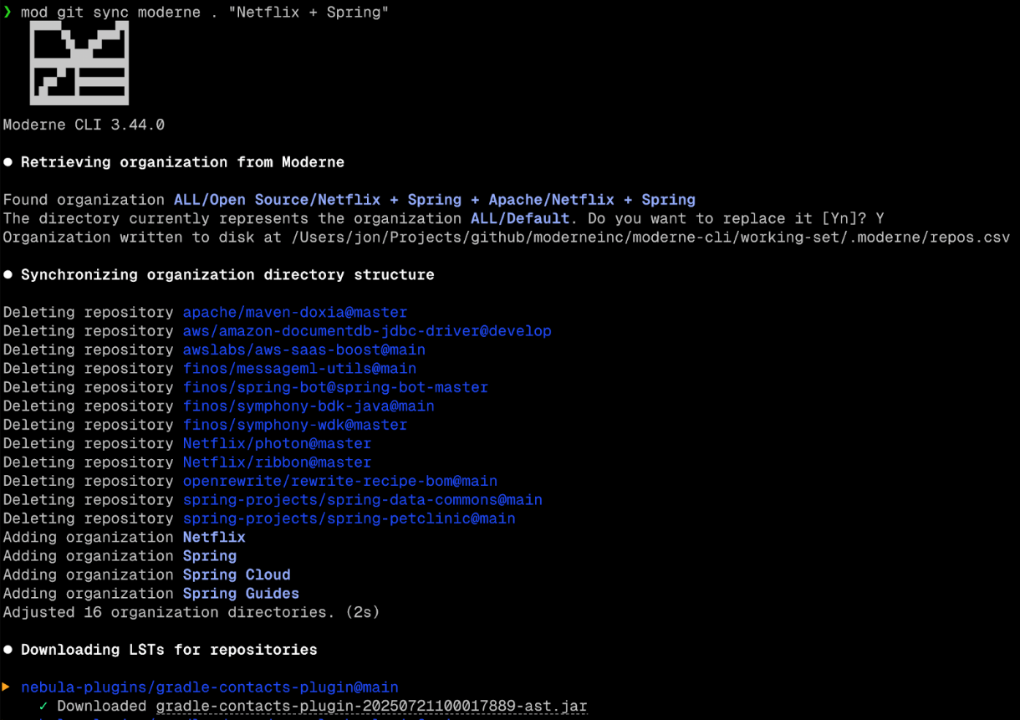Click Adjusted 16 organization directories line
Image resolution: width=1020 pixels, height=720 pixels.
(x=191, y=612)
